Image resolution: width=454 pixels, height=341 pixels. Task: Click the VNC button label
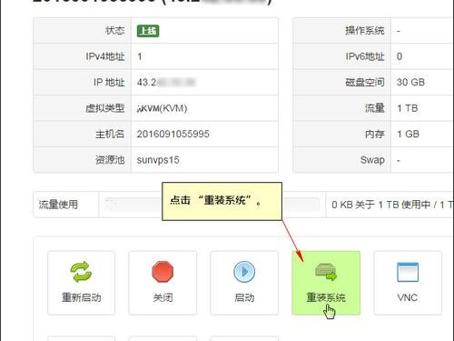point(408,297)
